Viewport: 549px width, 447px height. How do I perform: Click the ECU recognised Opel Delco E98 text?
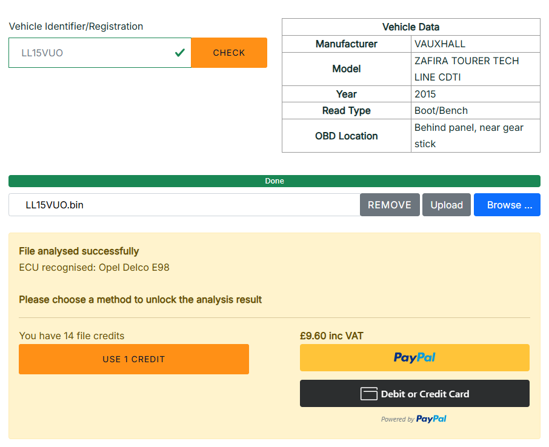pos(94,267)
